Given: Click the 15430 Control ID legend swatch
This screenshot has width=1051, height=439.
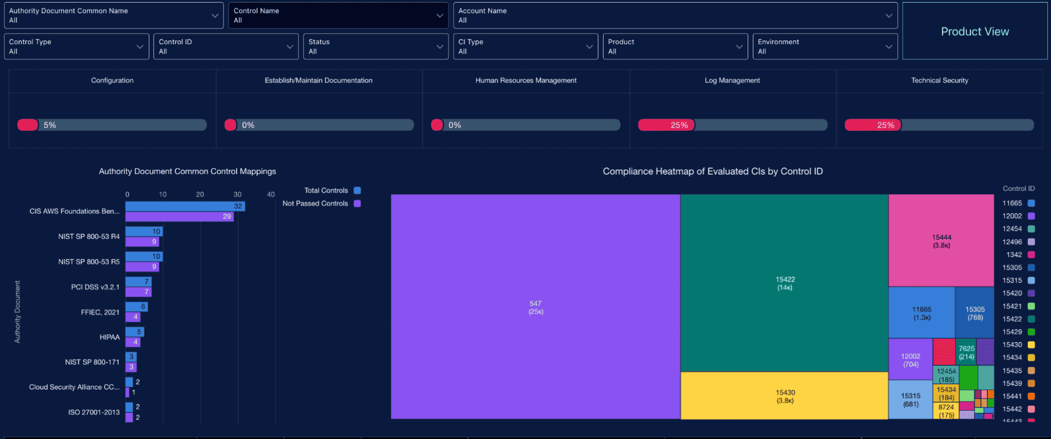Looking at the screenshot, I should point(1032,345).
